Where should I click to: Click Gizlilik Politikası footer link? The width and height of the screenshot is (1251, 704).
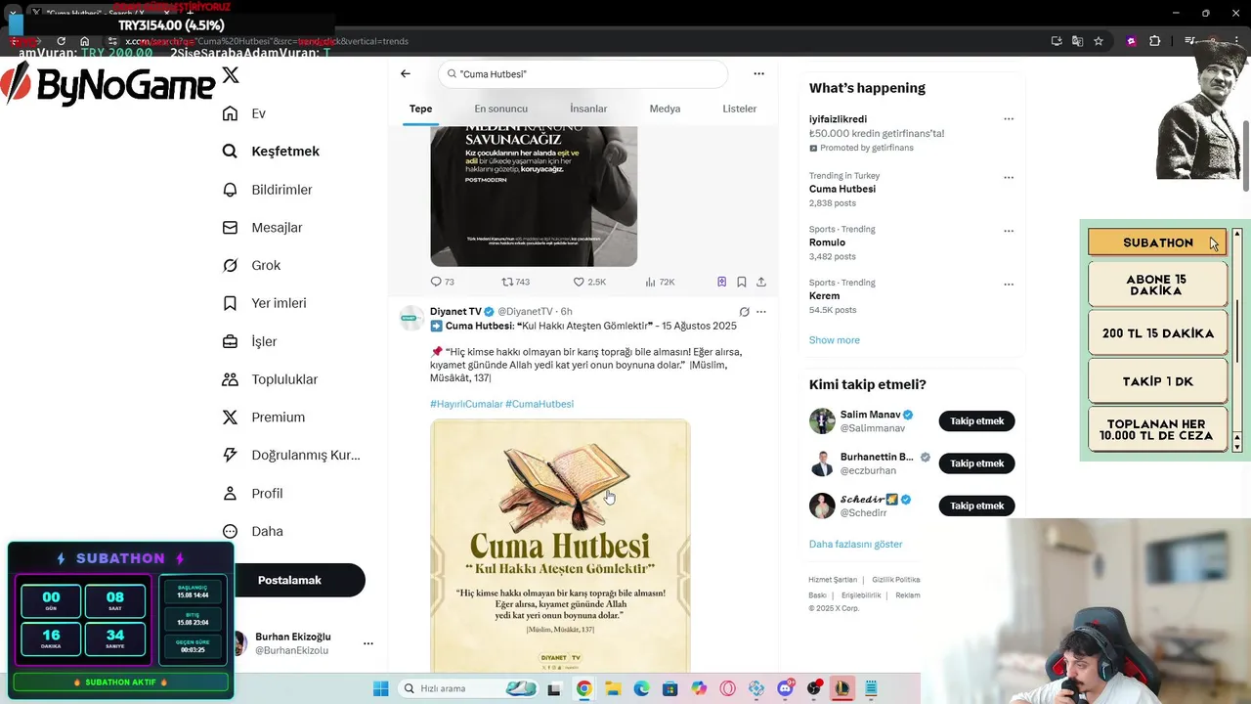click(x=895, y=580)
